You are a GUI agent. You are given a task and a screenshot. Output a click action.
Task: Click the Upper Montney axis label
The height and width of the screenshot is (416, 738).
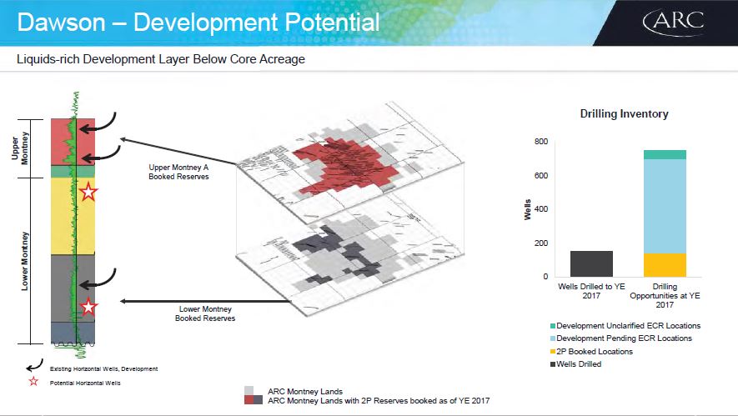pyautogui.click(x=20, y=148)
